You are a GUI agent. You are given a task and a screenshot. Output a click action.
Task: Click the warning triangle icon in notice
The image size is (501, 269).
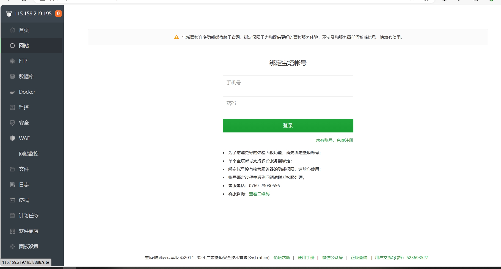177,37
